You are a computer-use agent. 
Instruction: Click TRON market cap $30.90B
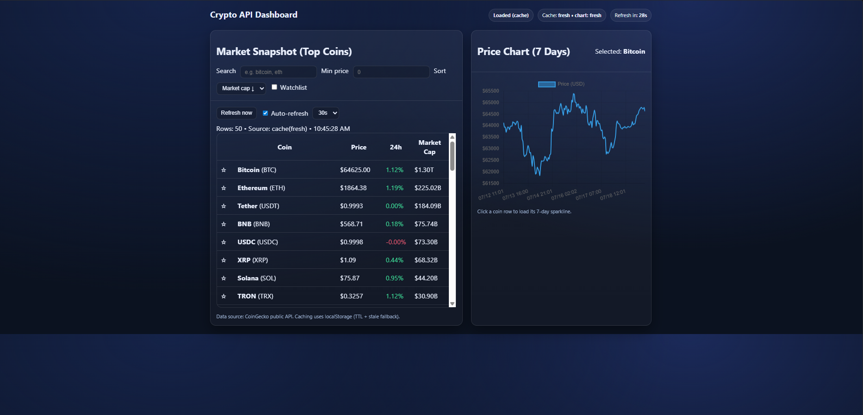[x=426, y=296]
